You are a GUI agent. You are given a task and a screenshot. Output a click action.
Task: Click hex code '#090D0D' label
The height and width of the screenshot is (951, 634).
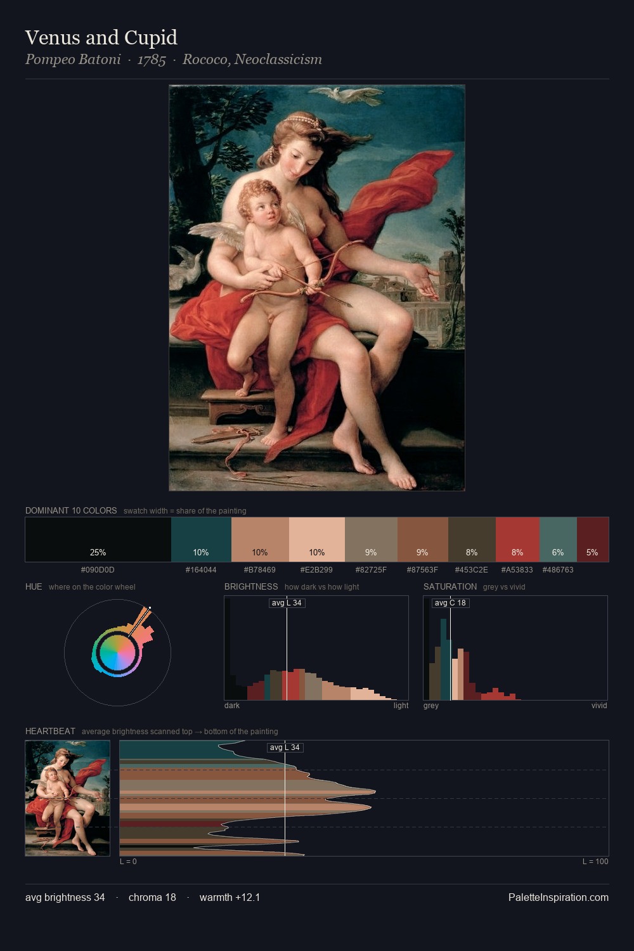[x=98, y=570]
